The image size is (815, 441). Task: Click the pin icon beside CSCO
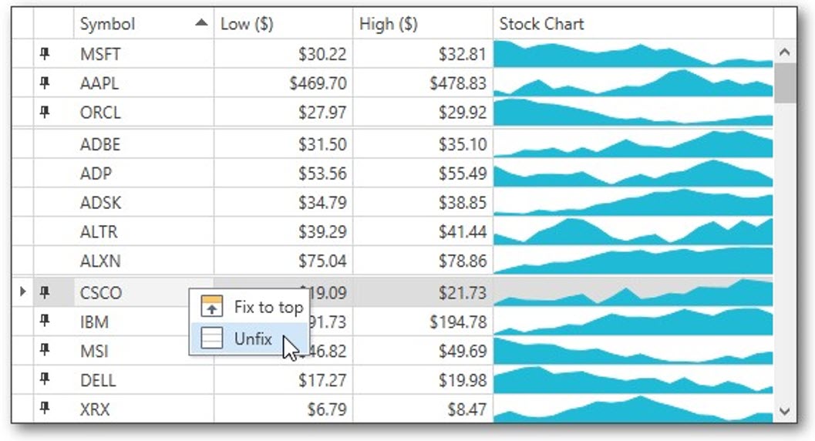[45, 292]
